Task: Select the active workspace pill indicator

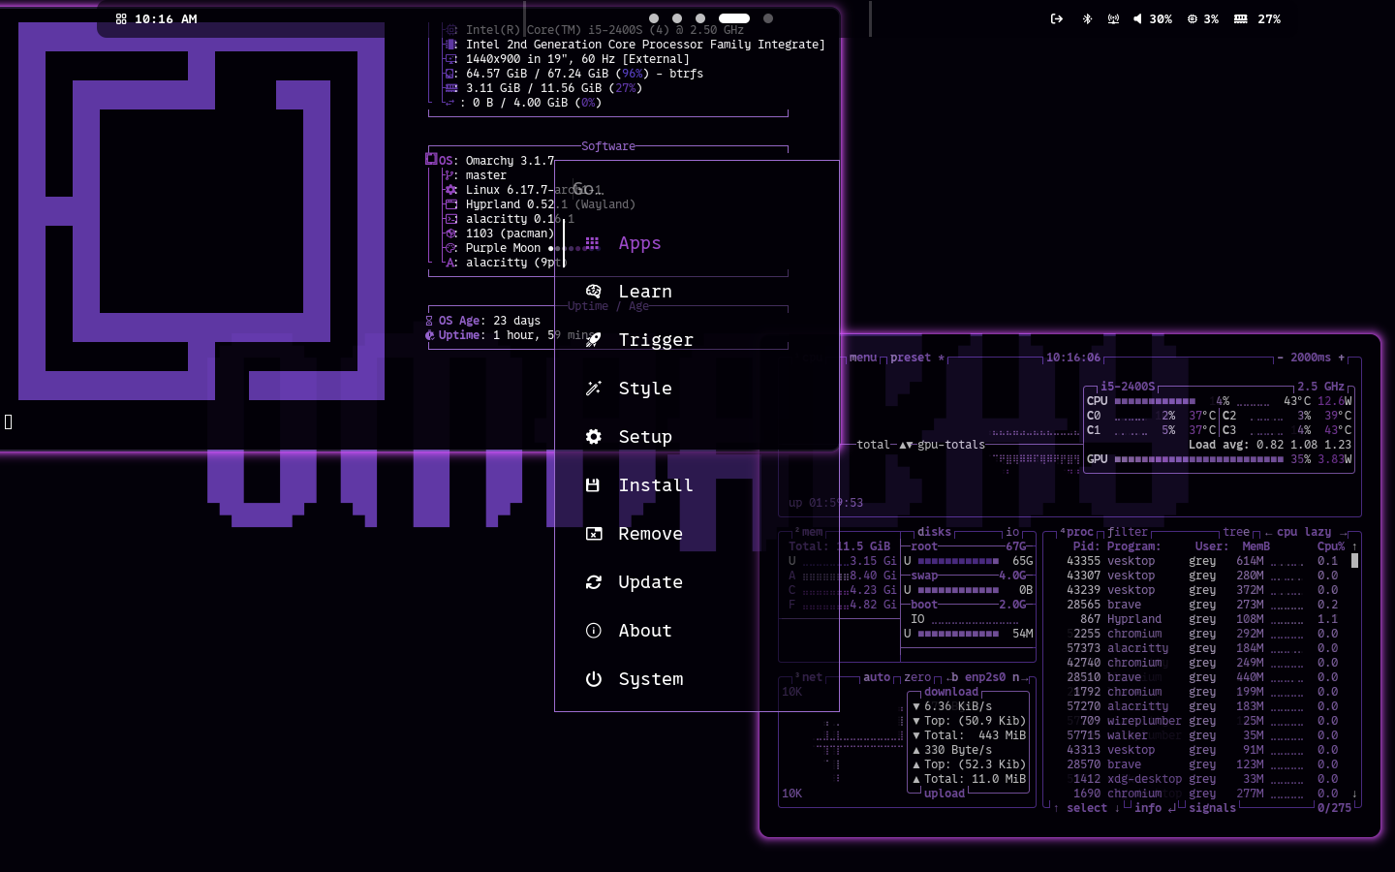Action: coord(734,18)
